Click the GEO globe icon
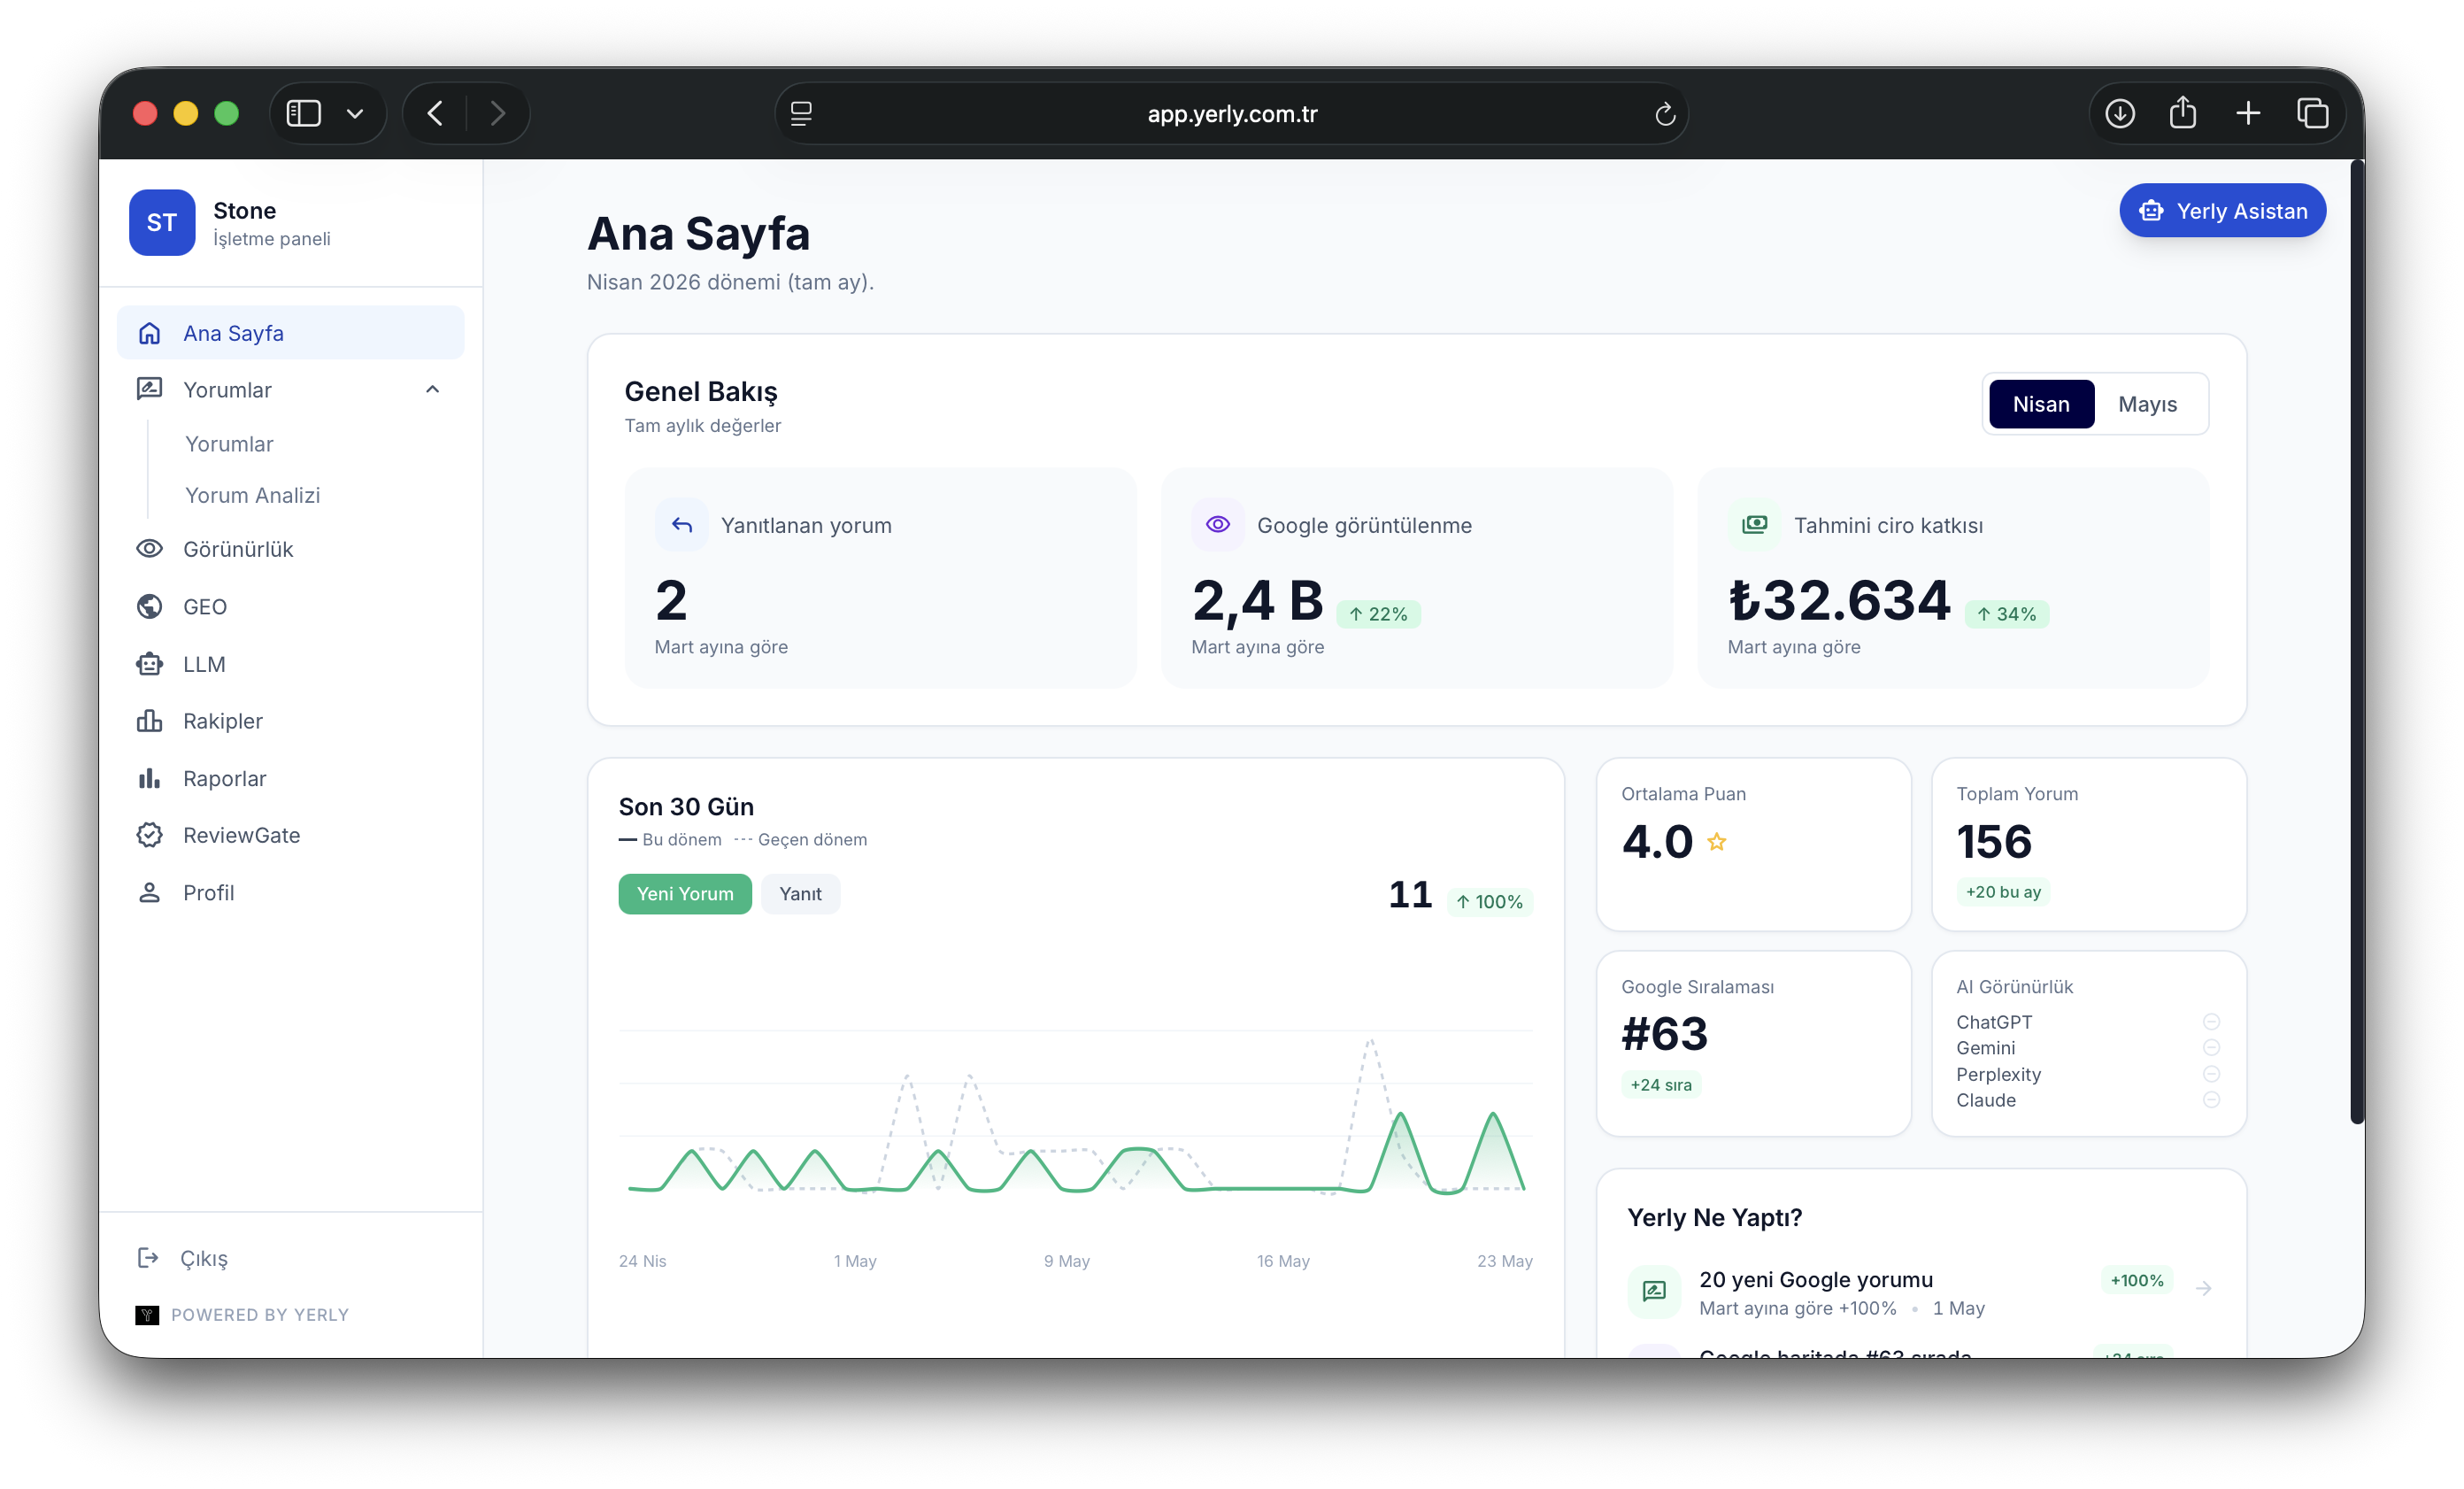Viewport: 2464px width, 1489px height. [x=149, y=607]
